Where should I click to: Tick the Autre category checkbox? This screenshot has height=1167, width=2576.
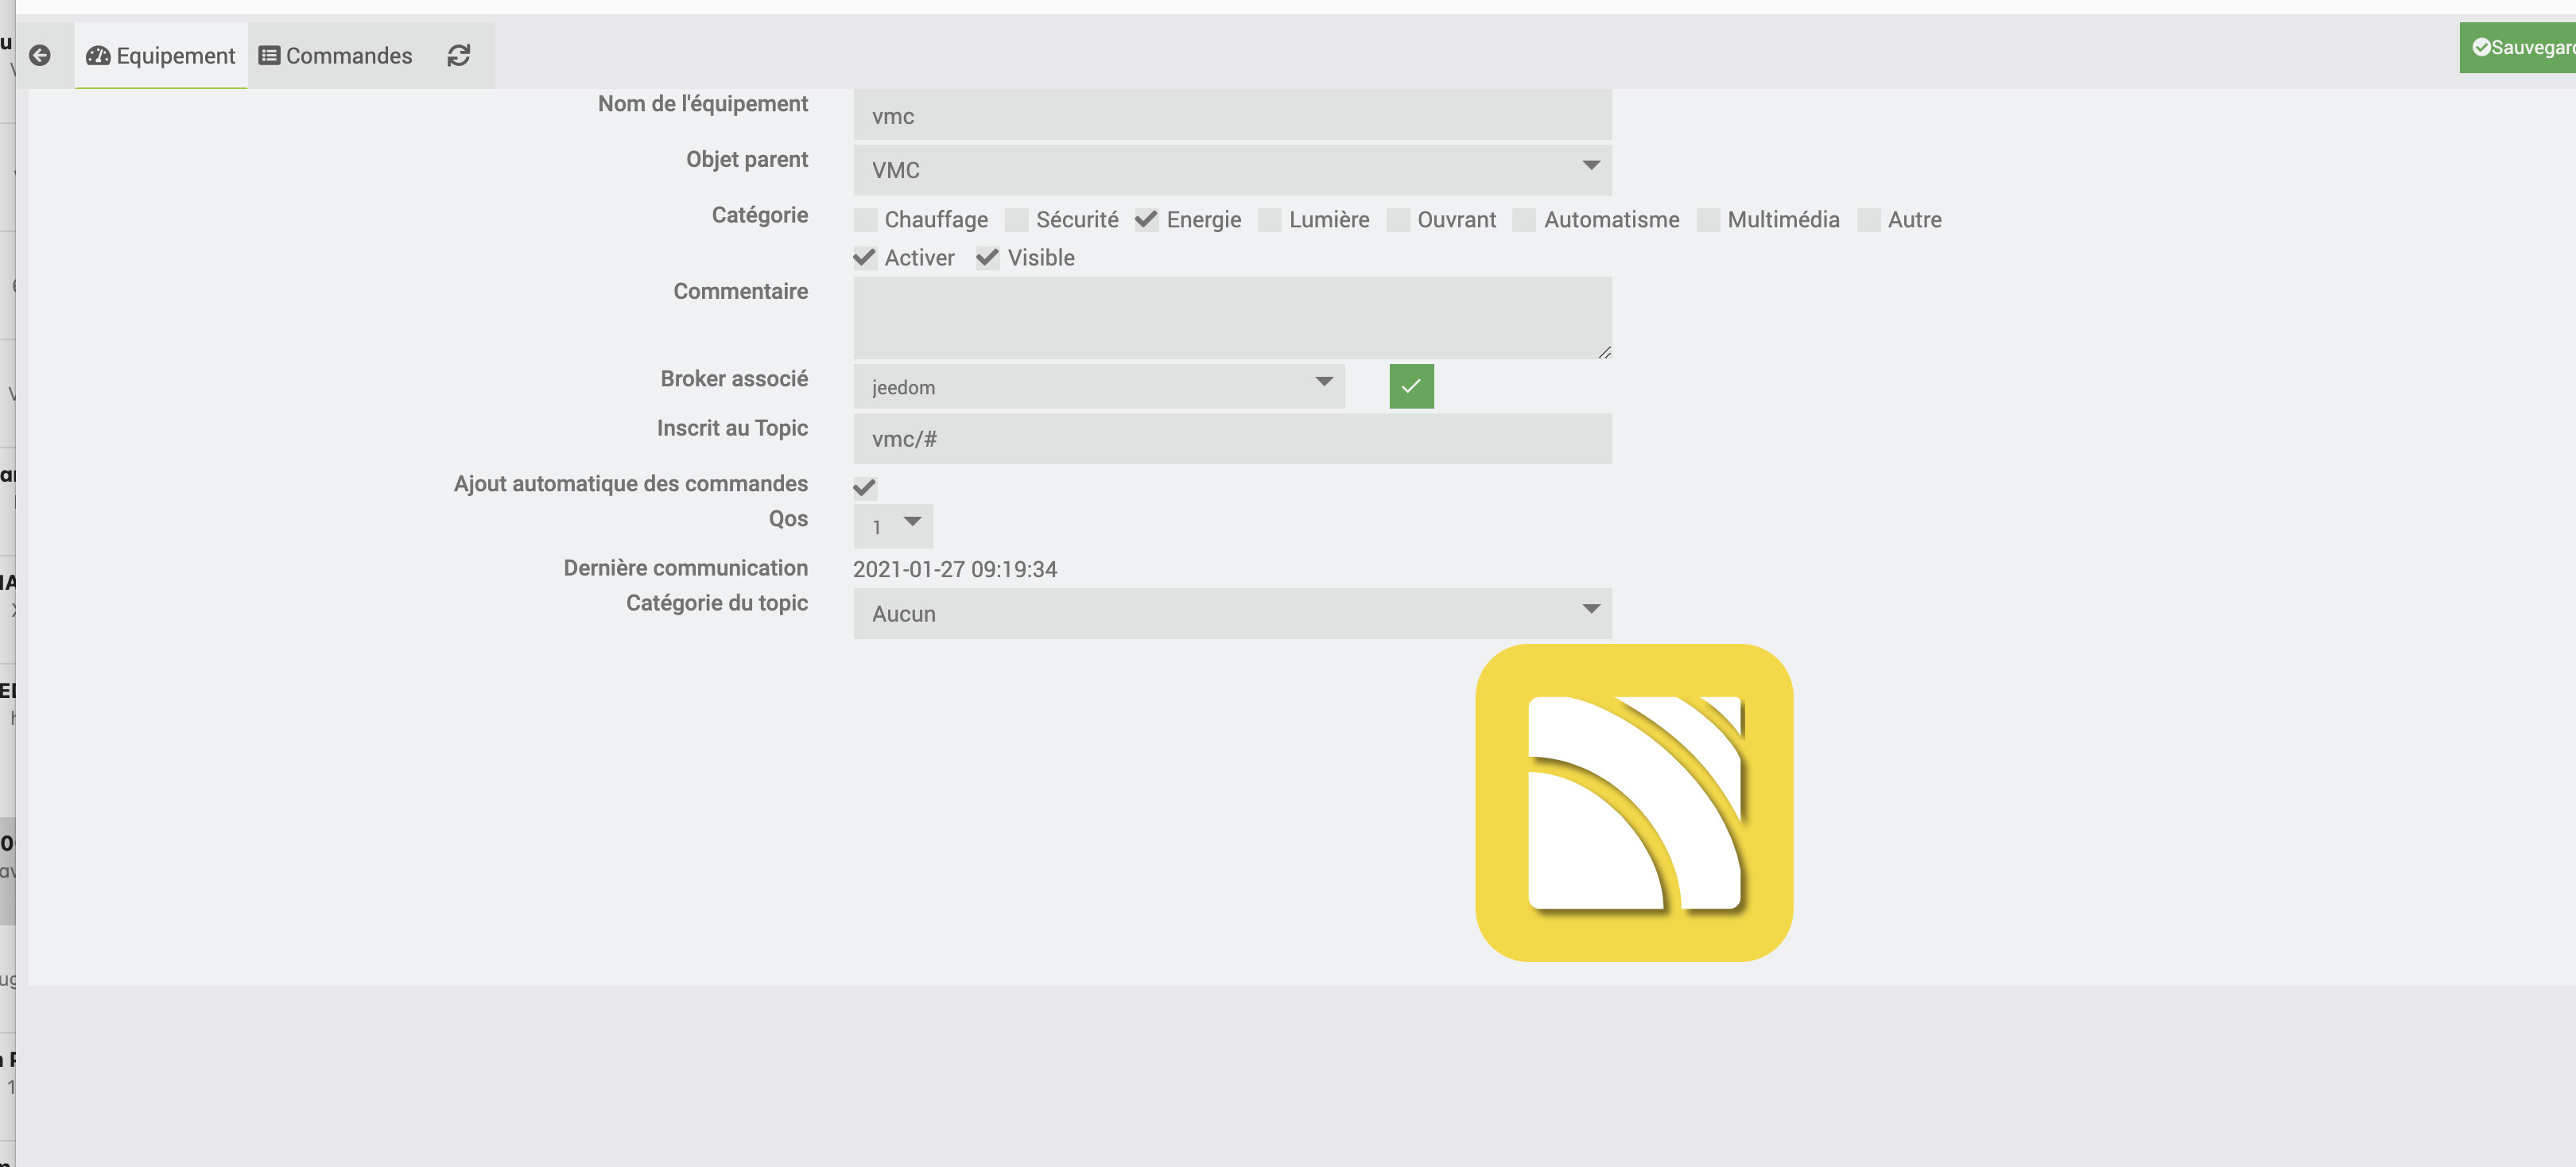(x=1868, y=220)
